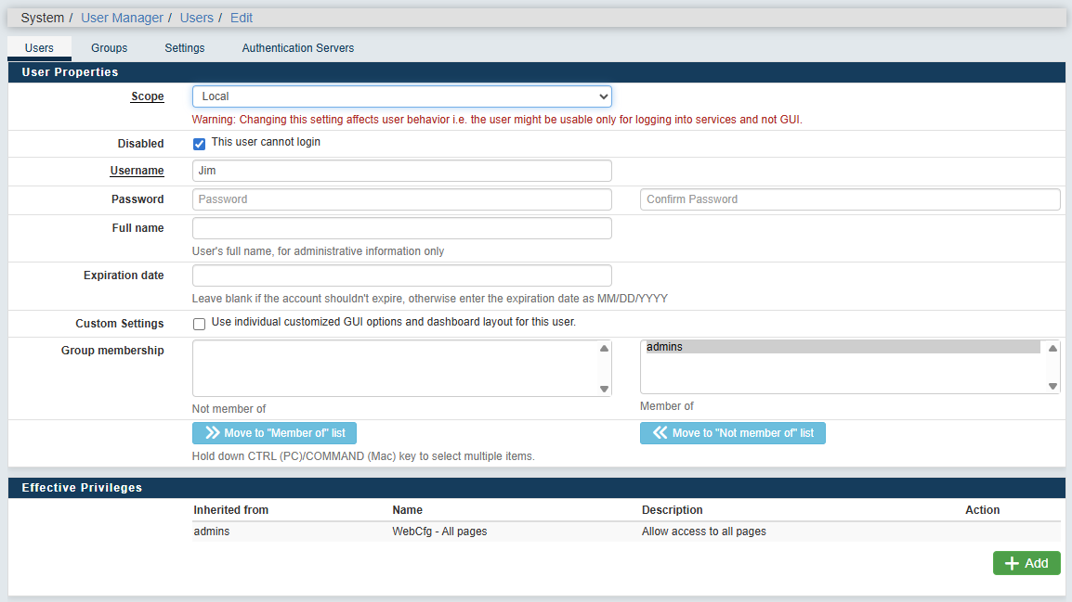Select admins in the "Member of" list

click(841, 347)
